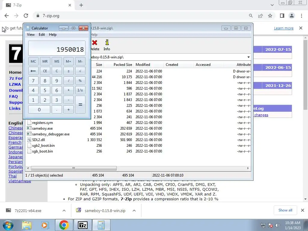Open the Chrome three-dot menu
This screenshot has width=308, height=231.
tap(301, 16)
